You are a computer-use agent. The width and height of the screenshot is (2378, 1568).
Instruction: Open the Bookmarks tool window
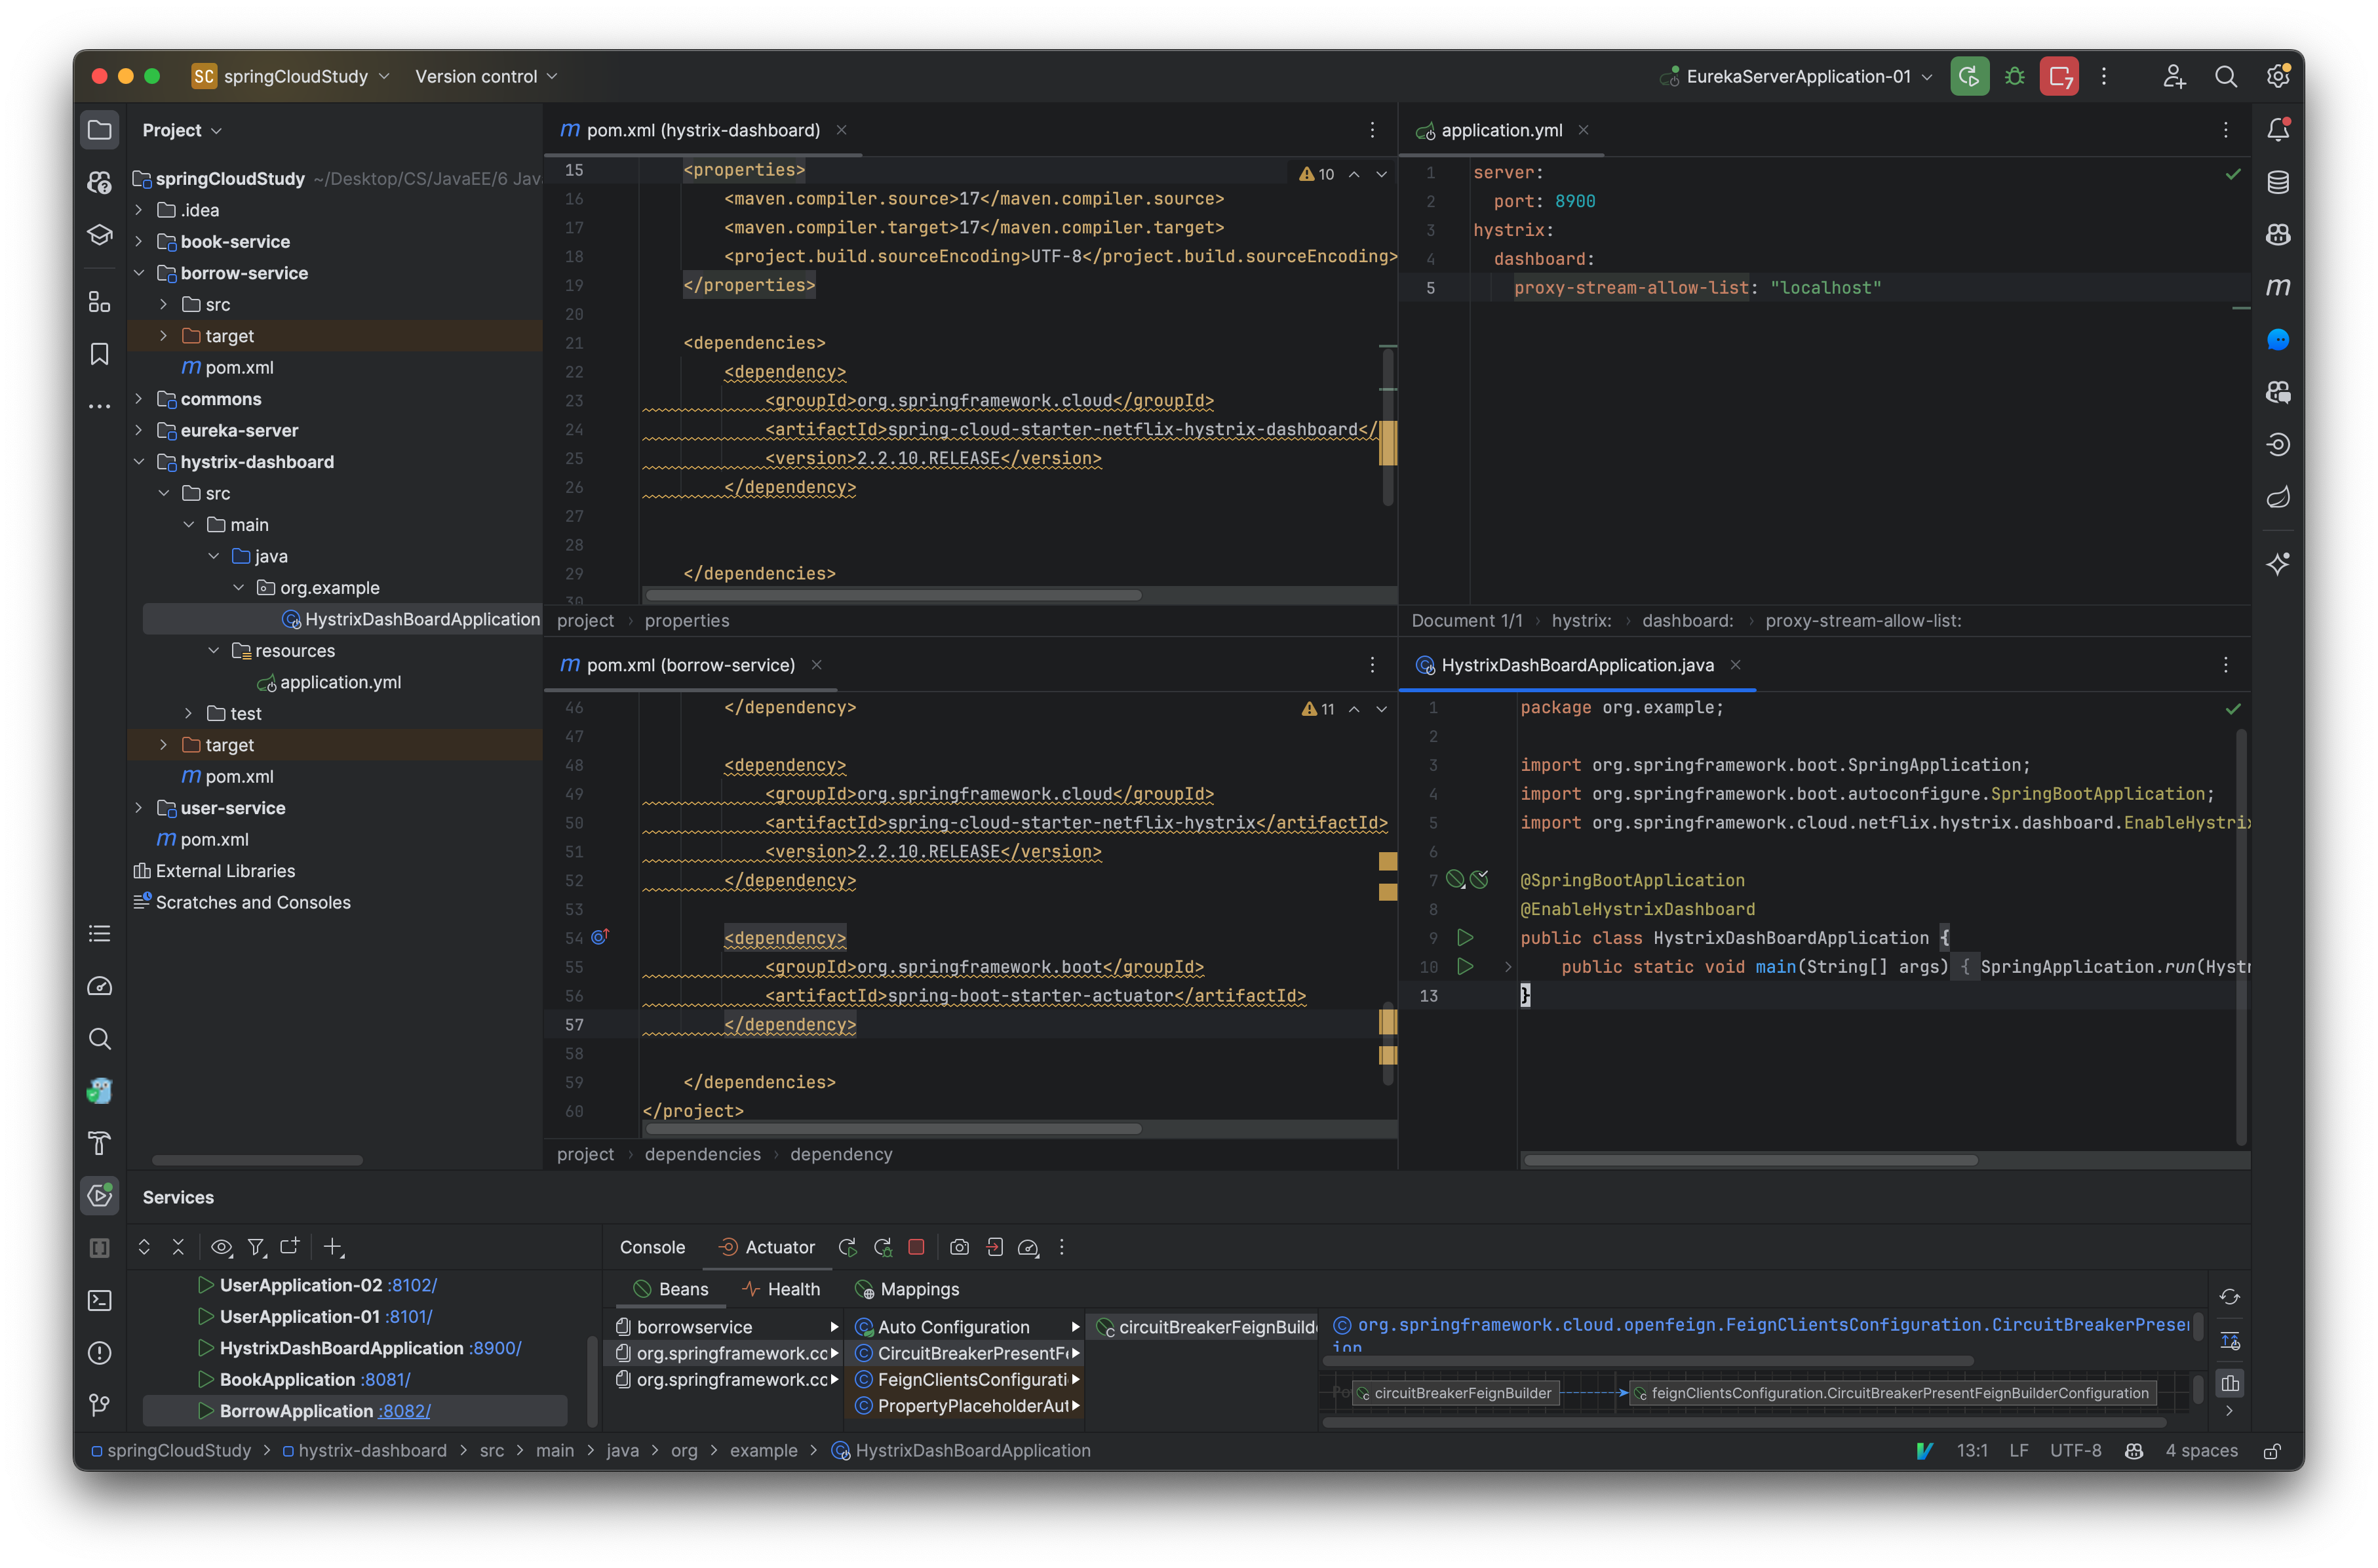tap(100, 353)
